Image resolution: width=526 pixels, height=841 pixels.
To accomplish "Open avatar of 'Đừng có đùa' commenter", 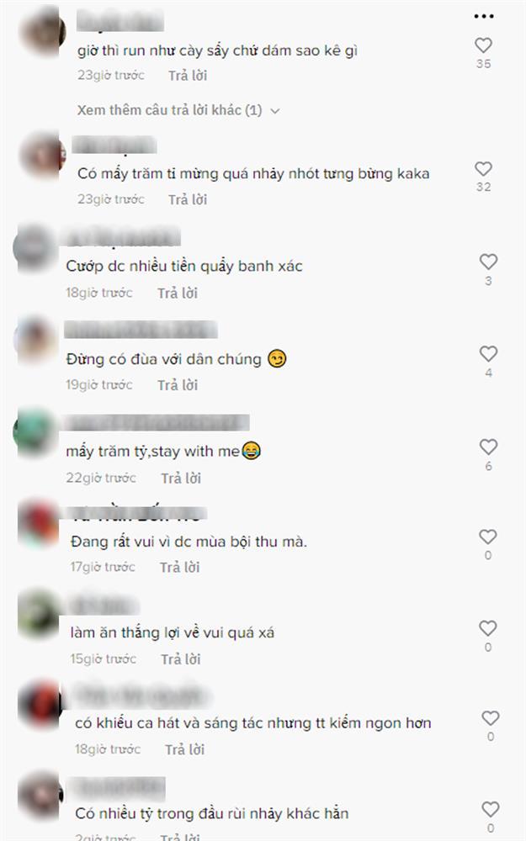I will click(36, 340).
